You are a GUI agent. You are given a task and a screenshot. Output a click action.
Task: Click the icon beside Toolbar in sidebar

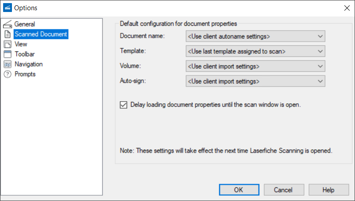[x=7, y=54]
